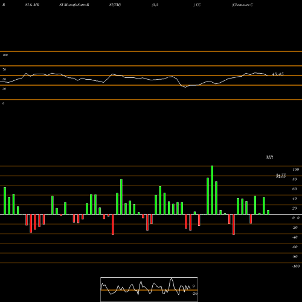Click the mini overview chart thumbnail
The image size is (302, 302).
tap(149, 289)
